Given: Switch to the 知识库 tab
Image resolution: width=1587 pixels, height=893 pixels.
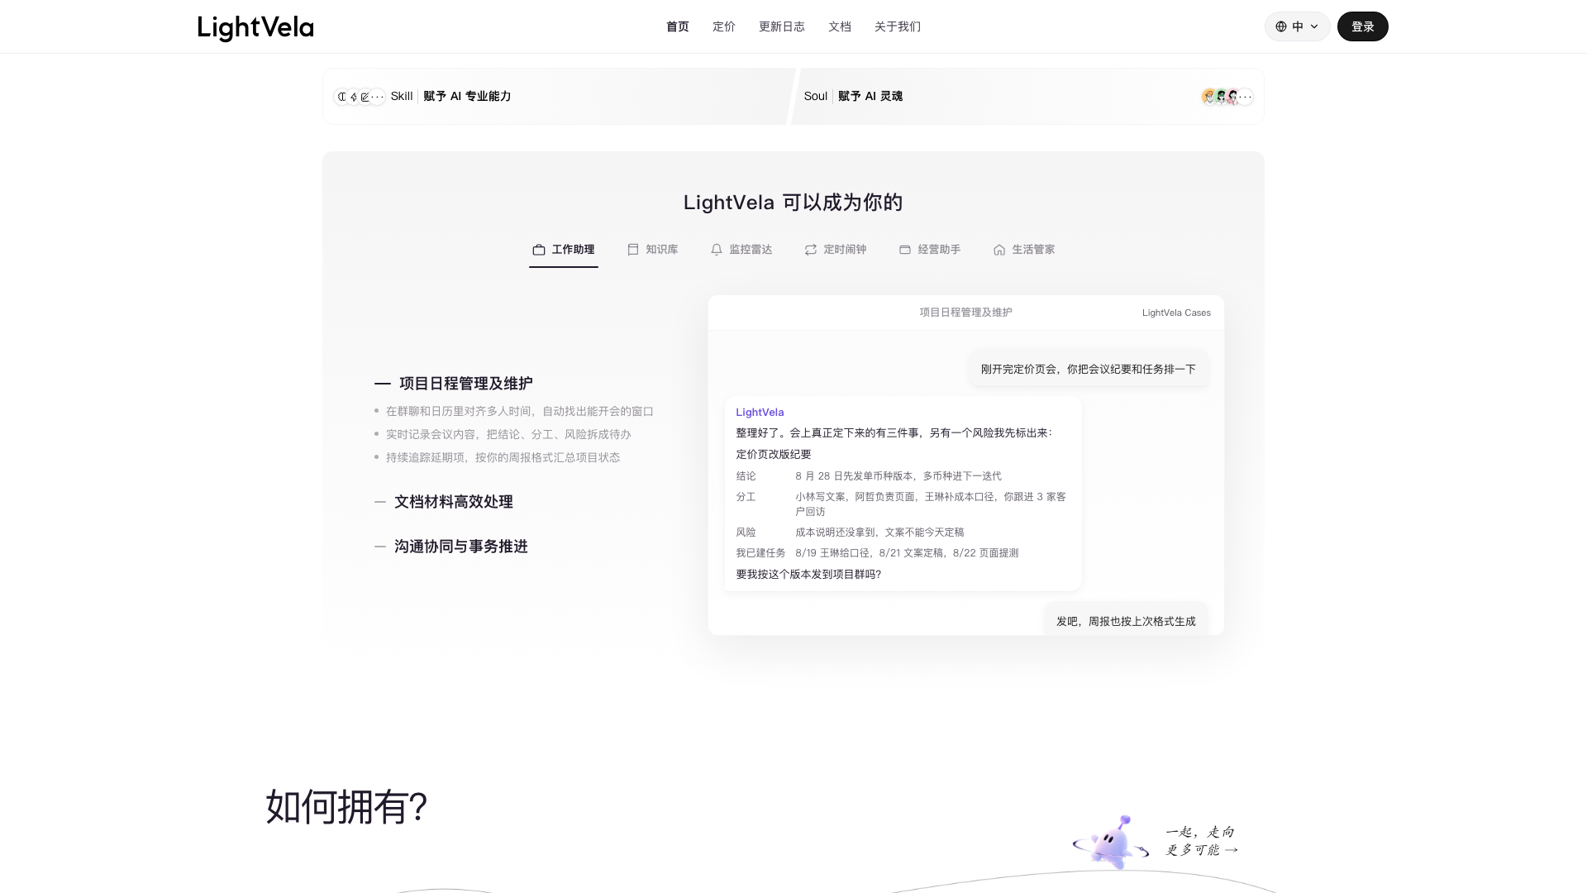Looking at the screenshot, I should [652, 250].
